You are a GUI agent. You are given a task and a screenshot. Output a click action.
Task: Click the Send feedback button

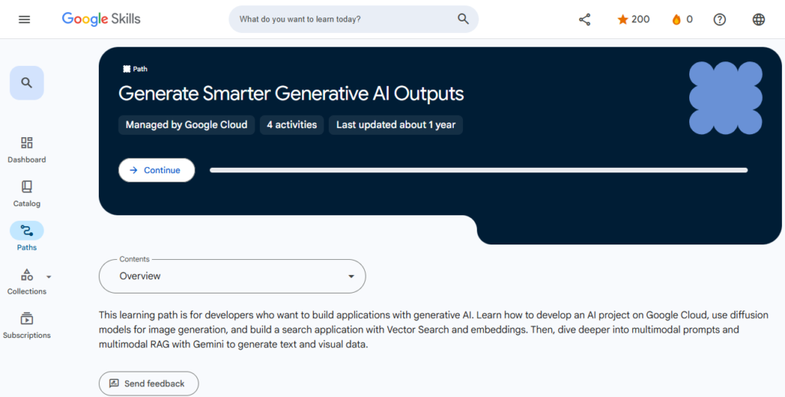pos(149,383)
